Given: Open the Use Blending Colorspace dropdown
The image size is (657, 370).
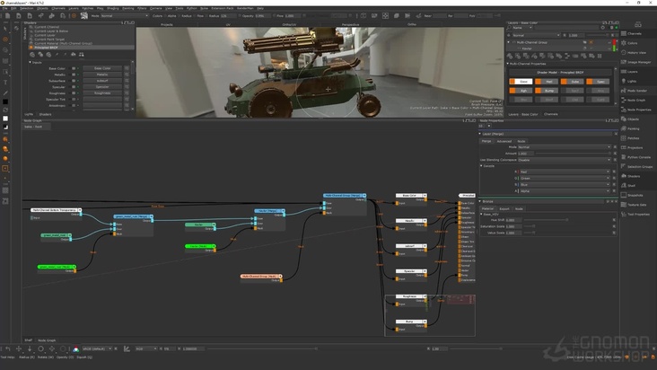Looking at the screenshot, I should click(565, 160).
